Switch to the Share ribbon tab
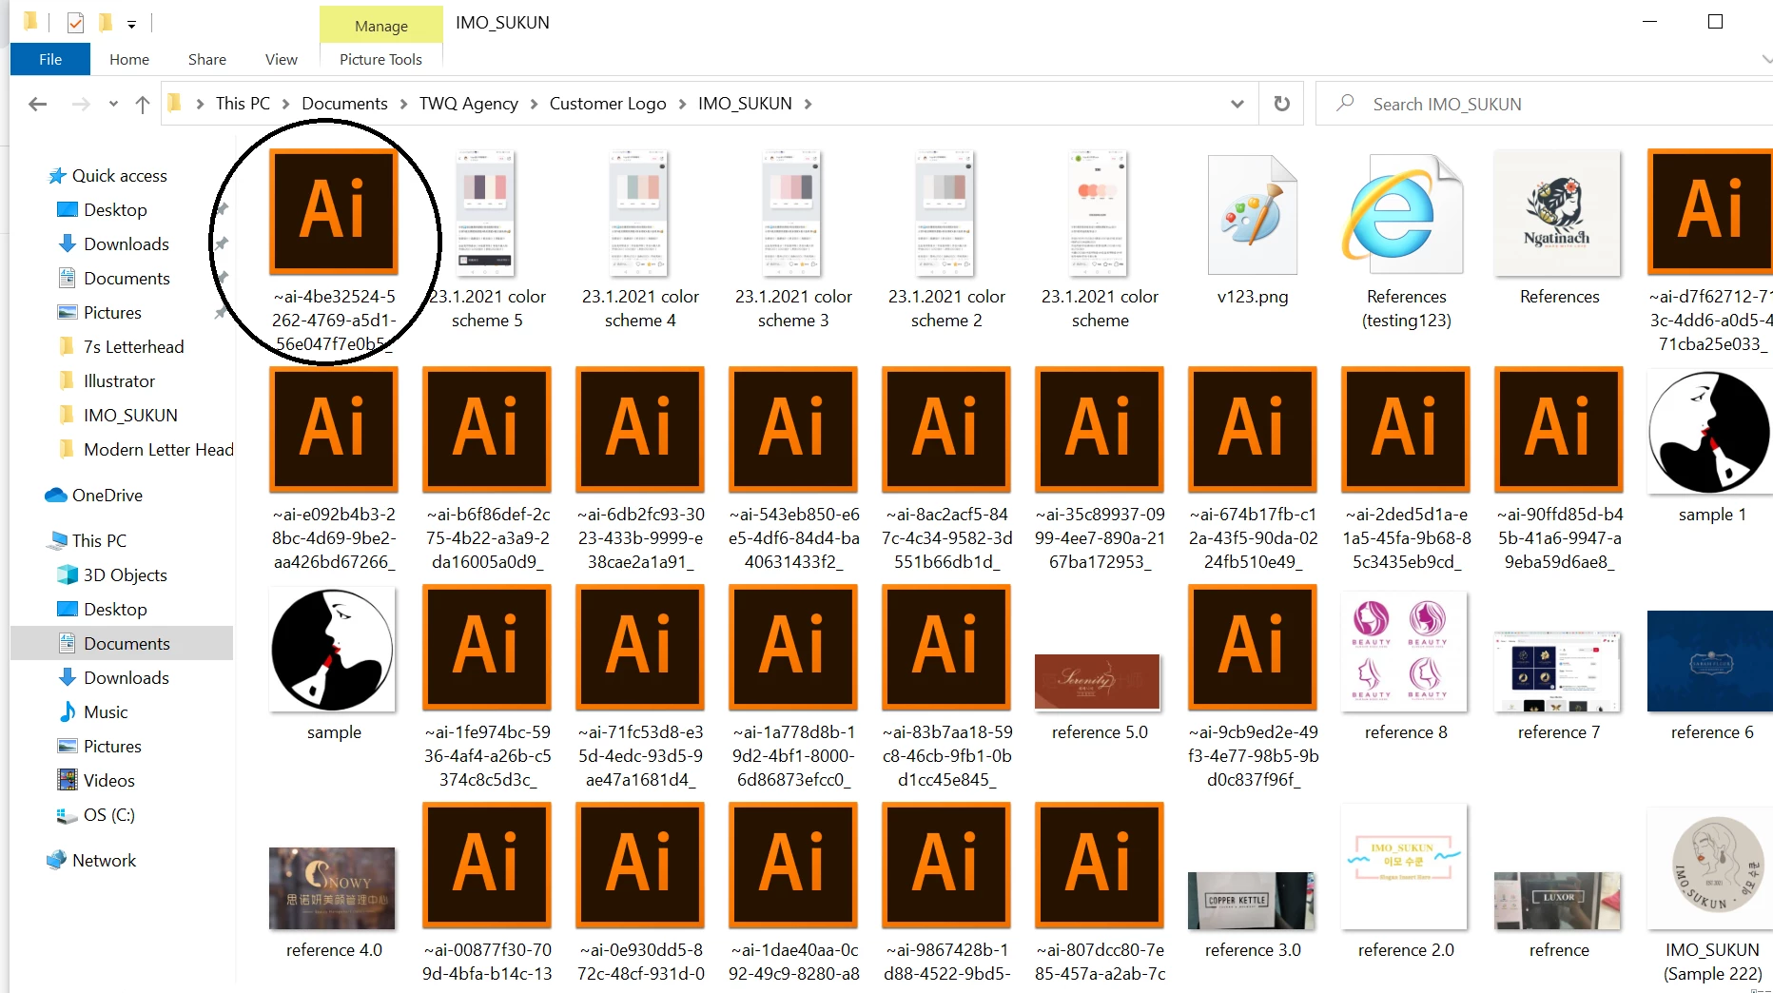This screenshot has width=1773, height=993. pos(207,59)
